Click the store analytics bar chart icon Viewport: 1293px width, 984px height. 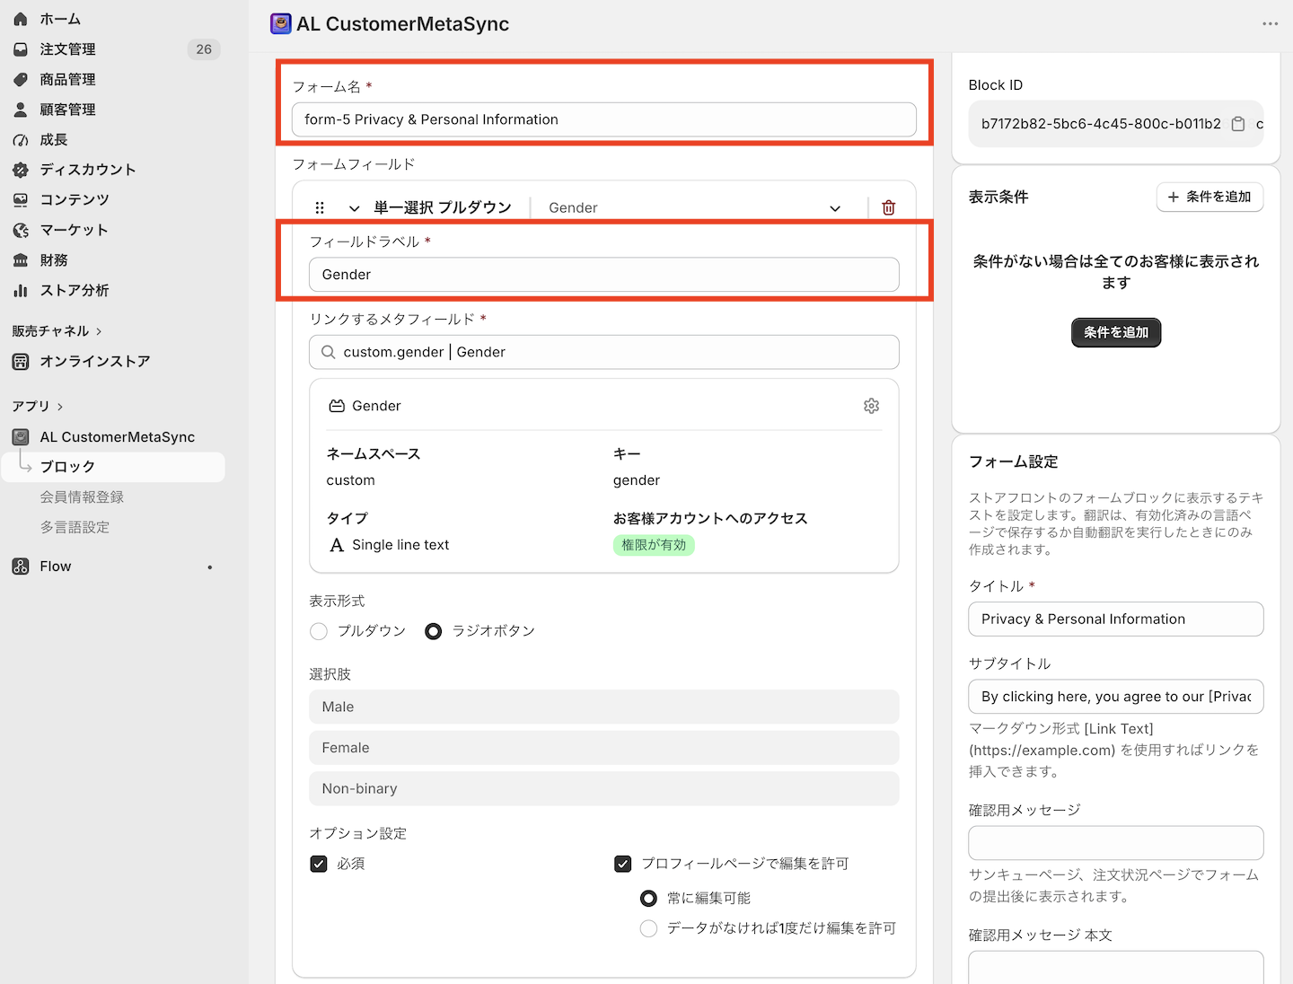[x=21, y=290]
